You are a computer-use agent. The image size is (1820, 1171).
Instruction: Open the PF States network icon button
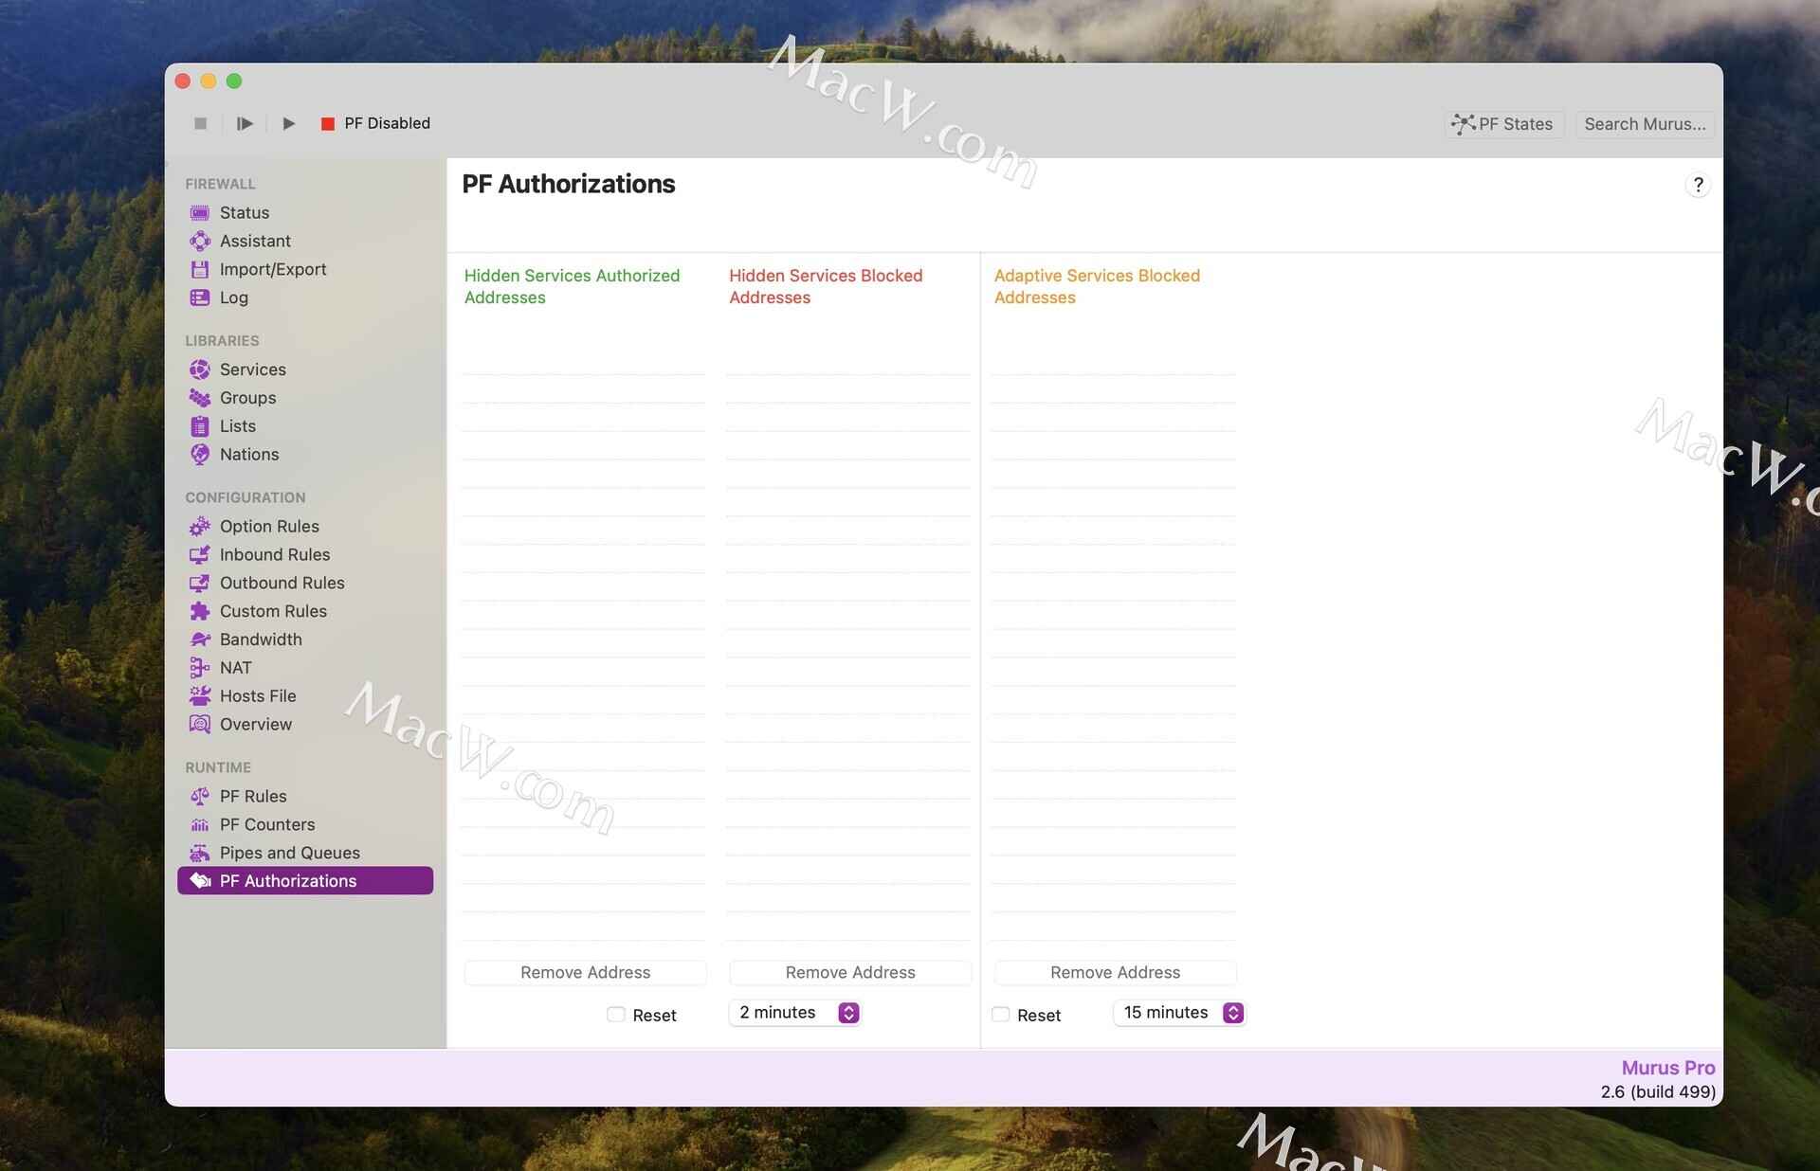click(x=1503, y=124)
